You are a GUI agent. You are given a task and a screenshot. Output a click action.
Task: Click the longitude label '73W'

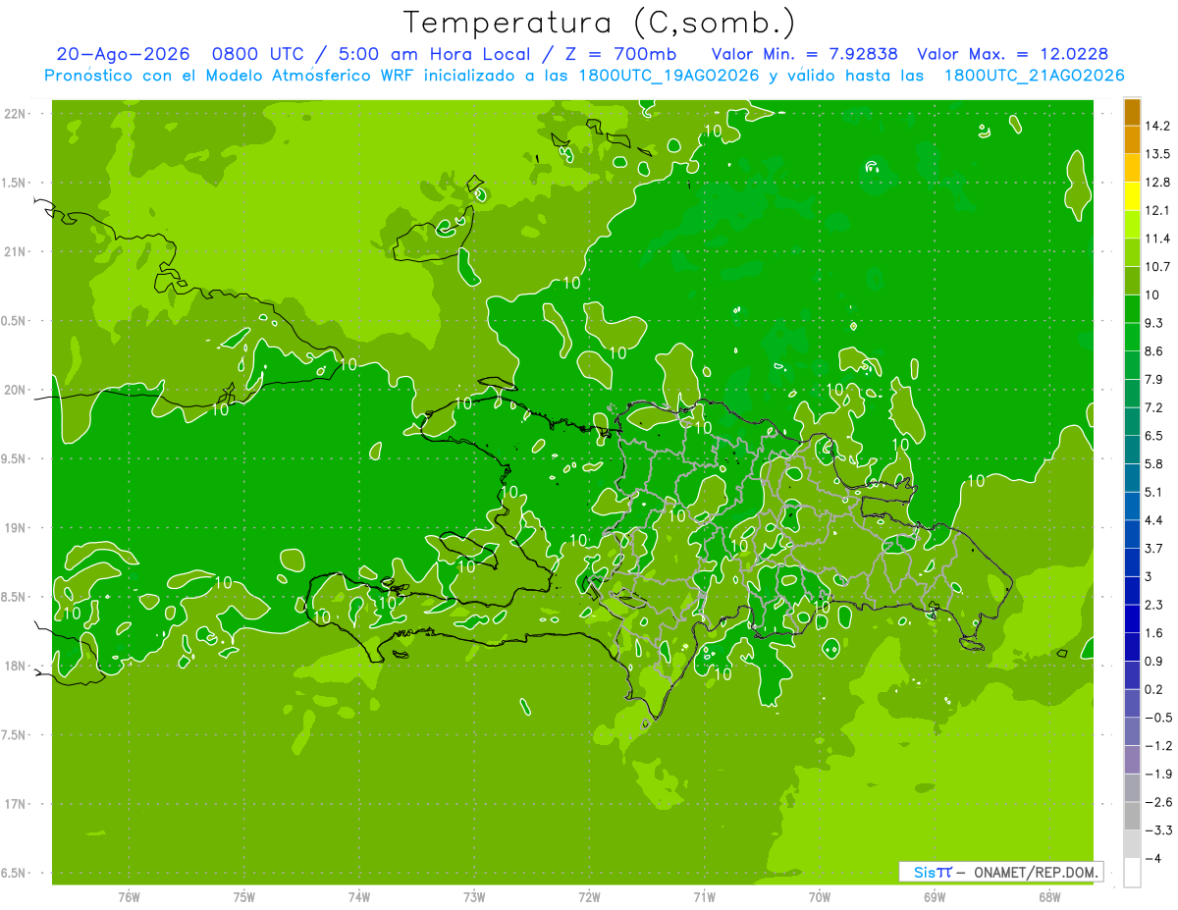click(474, 898)
